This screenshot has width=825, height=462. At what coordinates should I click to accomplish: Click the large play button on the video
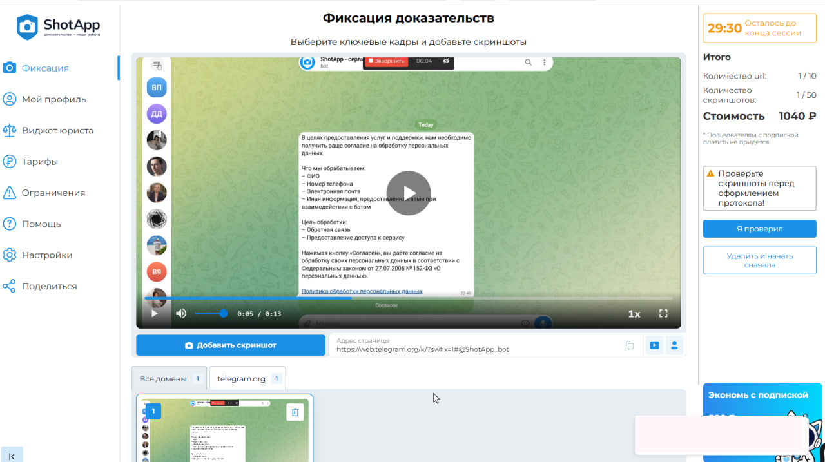(409, 193)
